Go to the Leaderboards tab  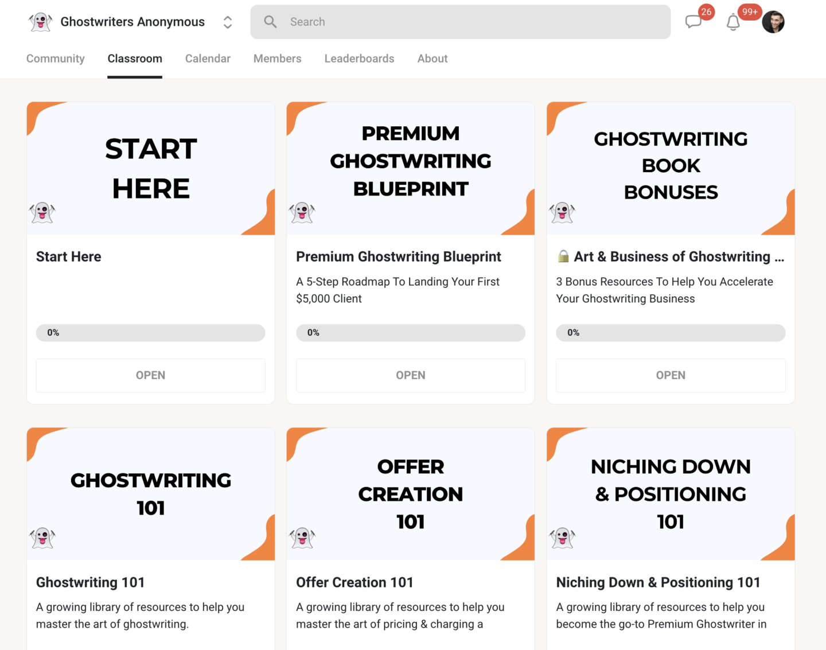click(x=360, y=59)
